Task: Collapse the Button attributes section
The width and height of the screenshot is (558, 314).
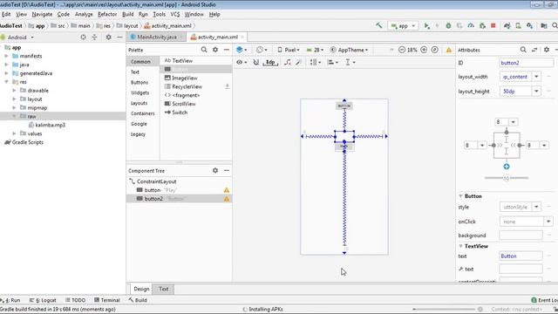Action: pos(461,196)
